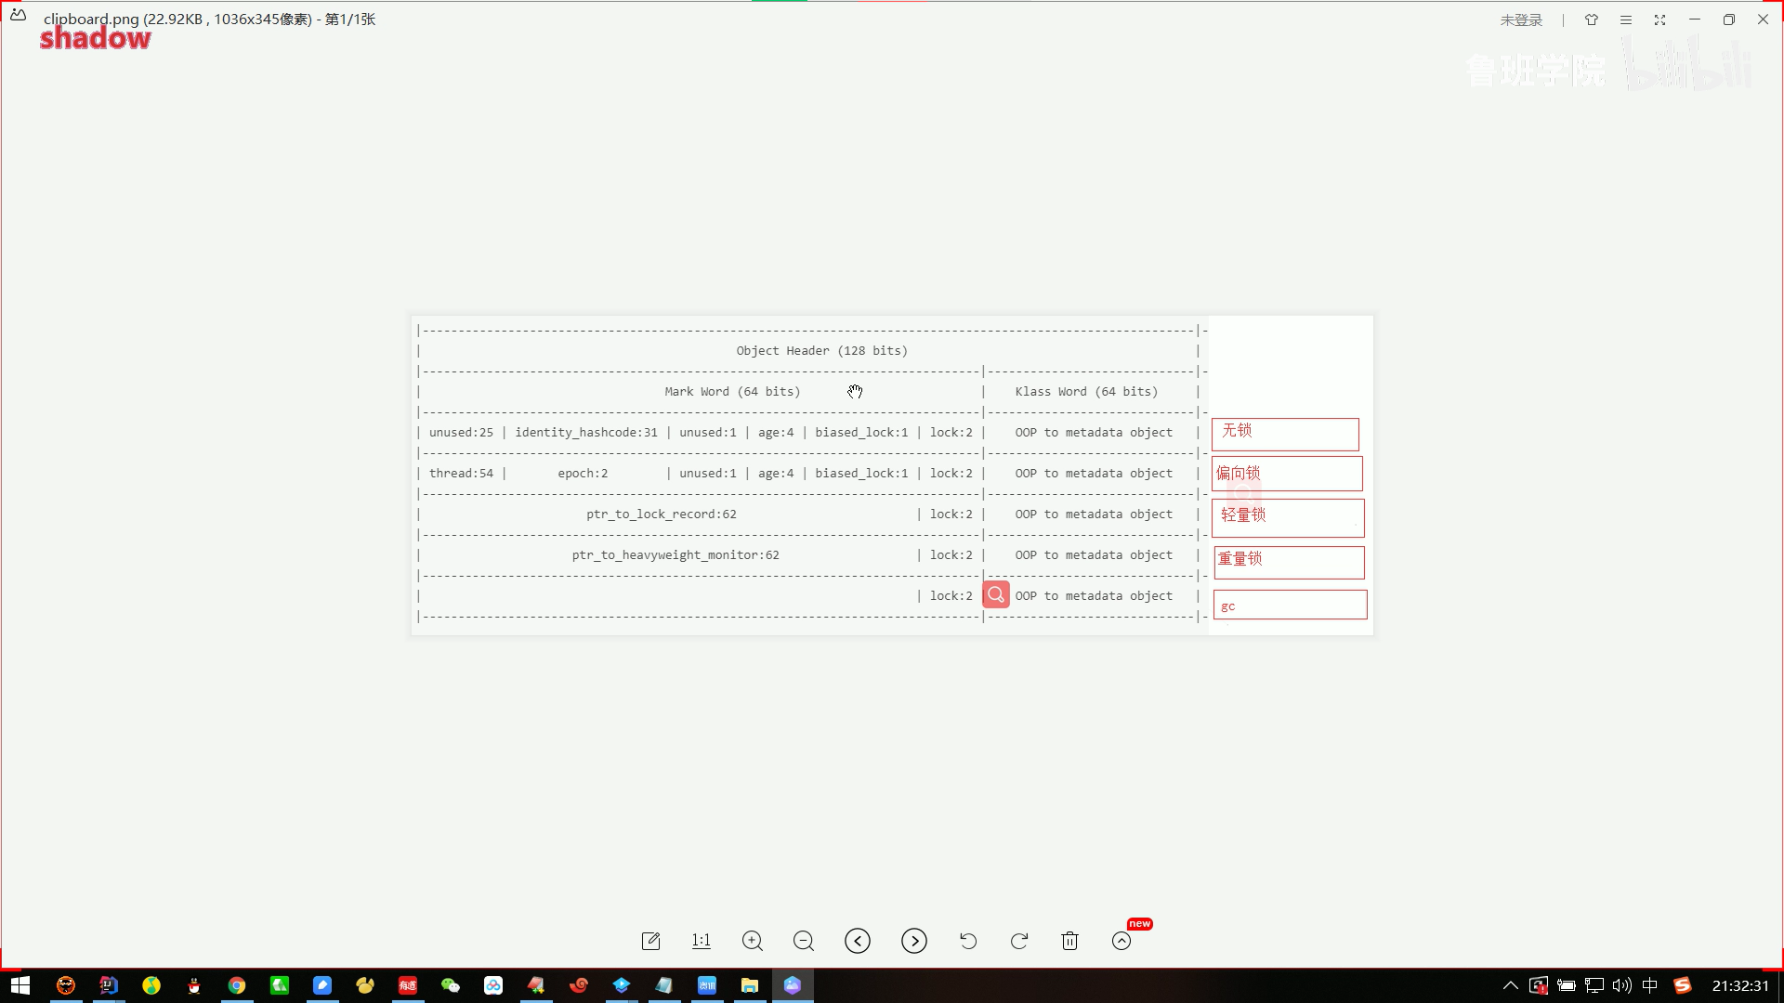Expand more tools arrow with new badge
Screen dimensions: 1784x1003
pos(1122,941)
